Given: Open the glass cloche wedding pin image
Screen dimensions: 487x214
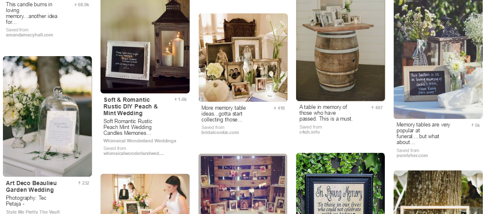Looking at the screenshot, I should pyautogui.click(x=47, y=116).
